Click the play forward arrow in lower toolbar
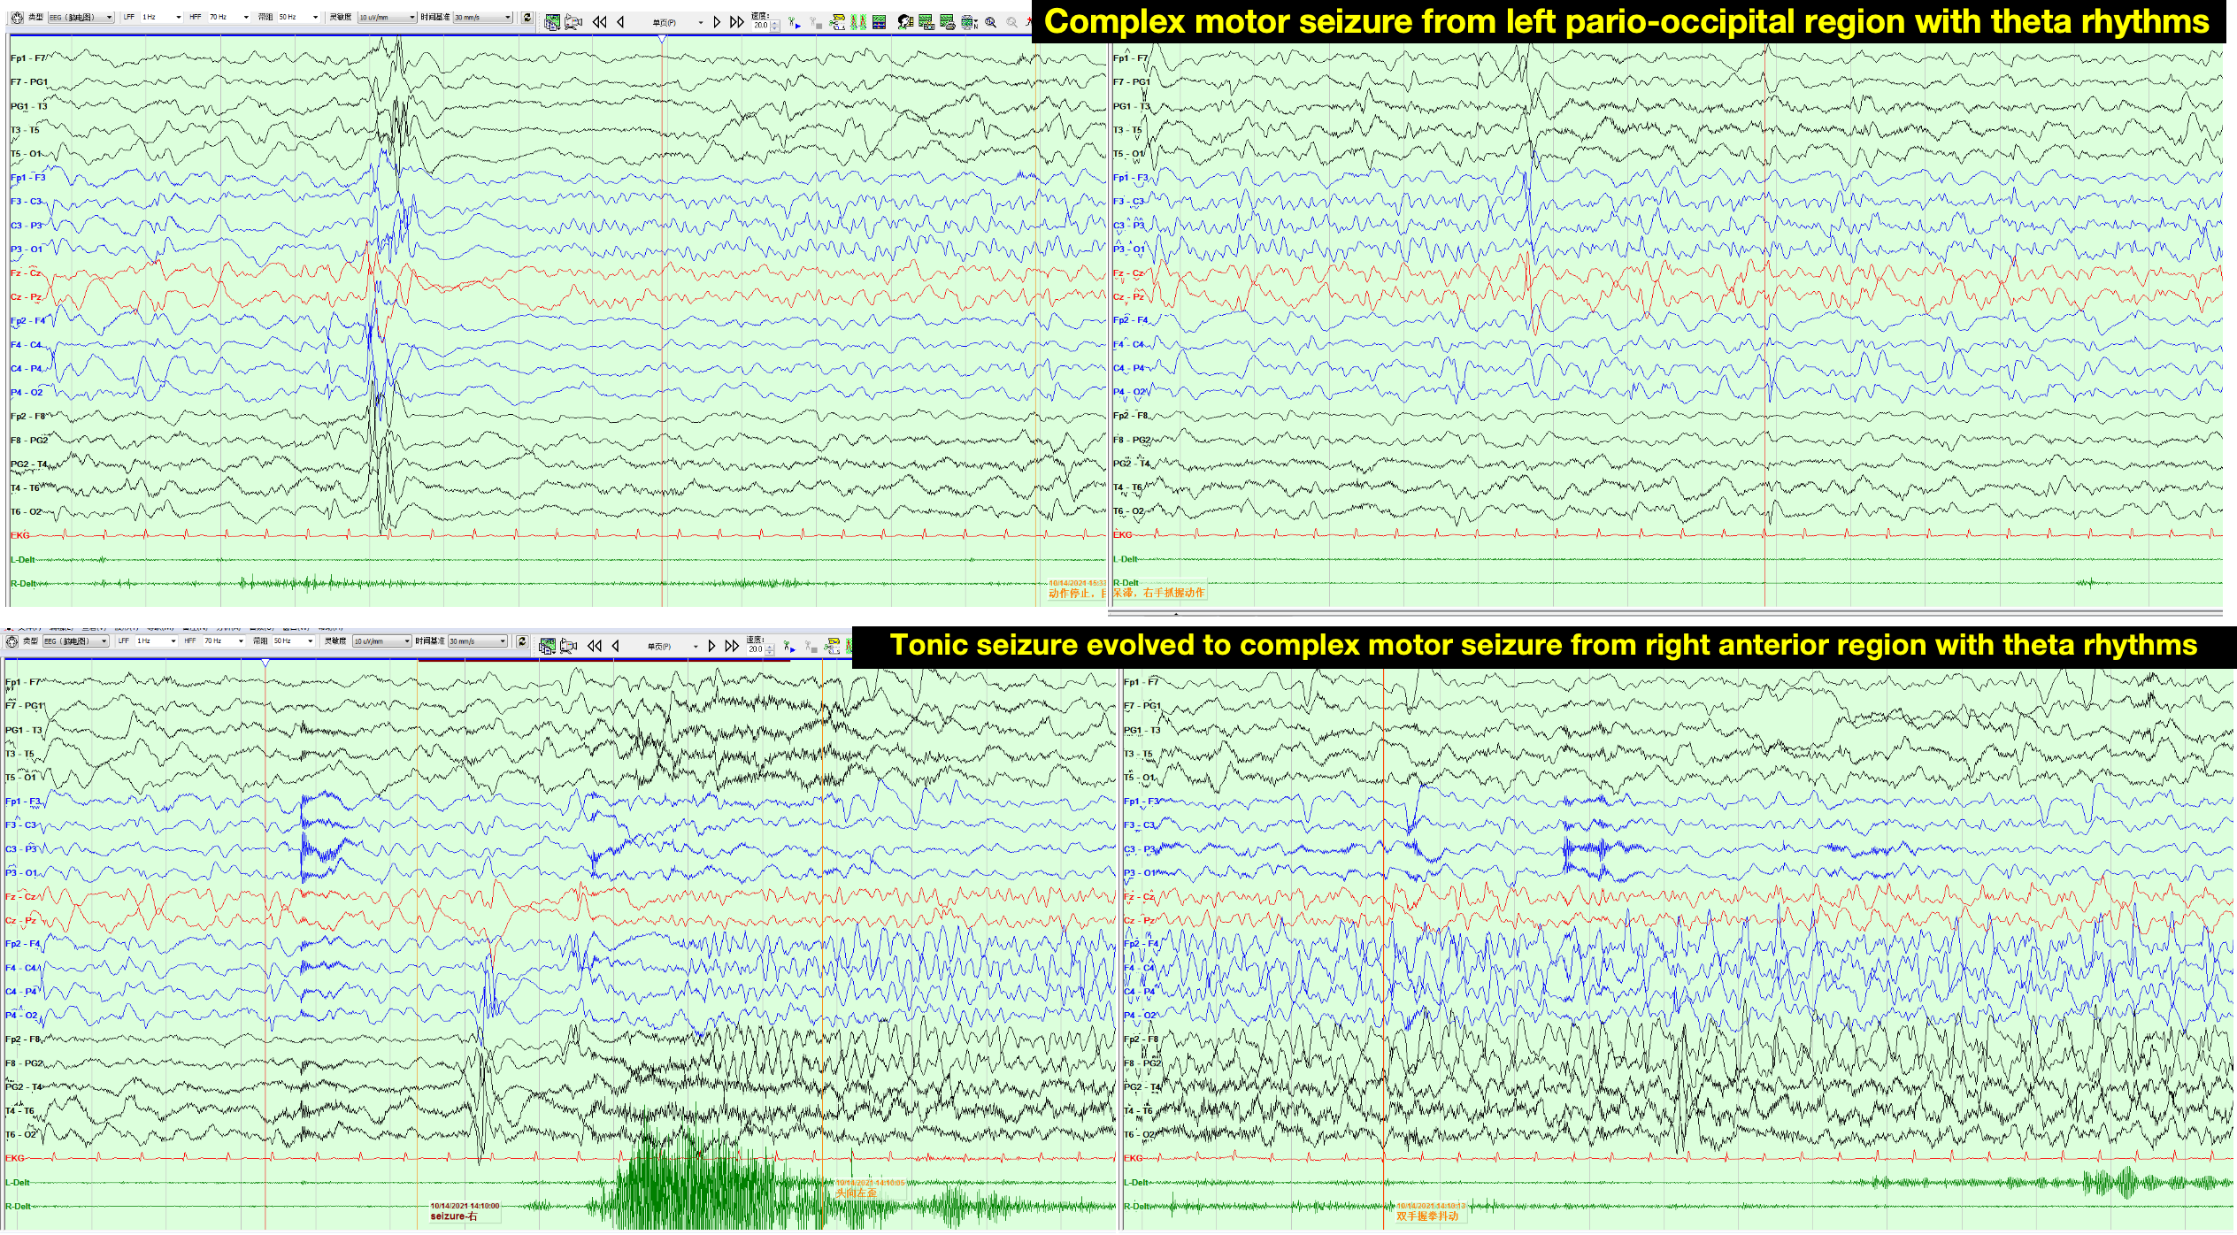Image resolution: width=2237 pixels, height=1235 pixels. [x=711, y=646]
